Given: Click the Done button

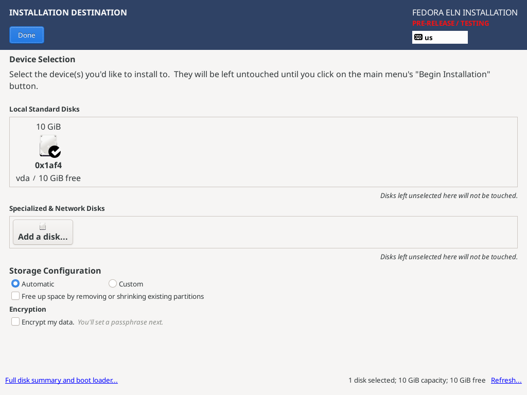Looking at the screenshot, I should pos(27,35).
